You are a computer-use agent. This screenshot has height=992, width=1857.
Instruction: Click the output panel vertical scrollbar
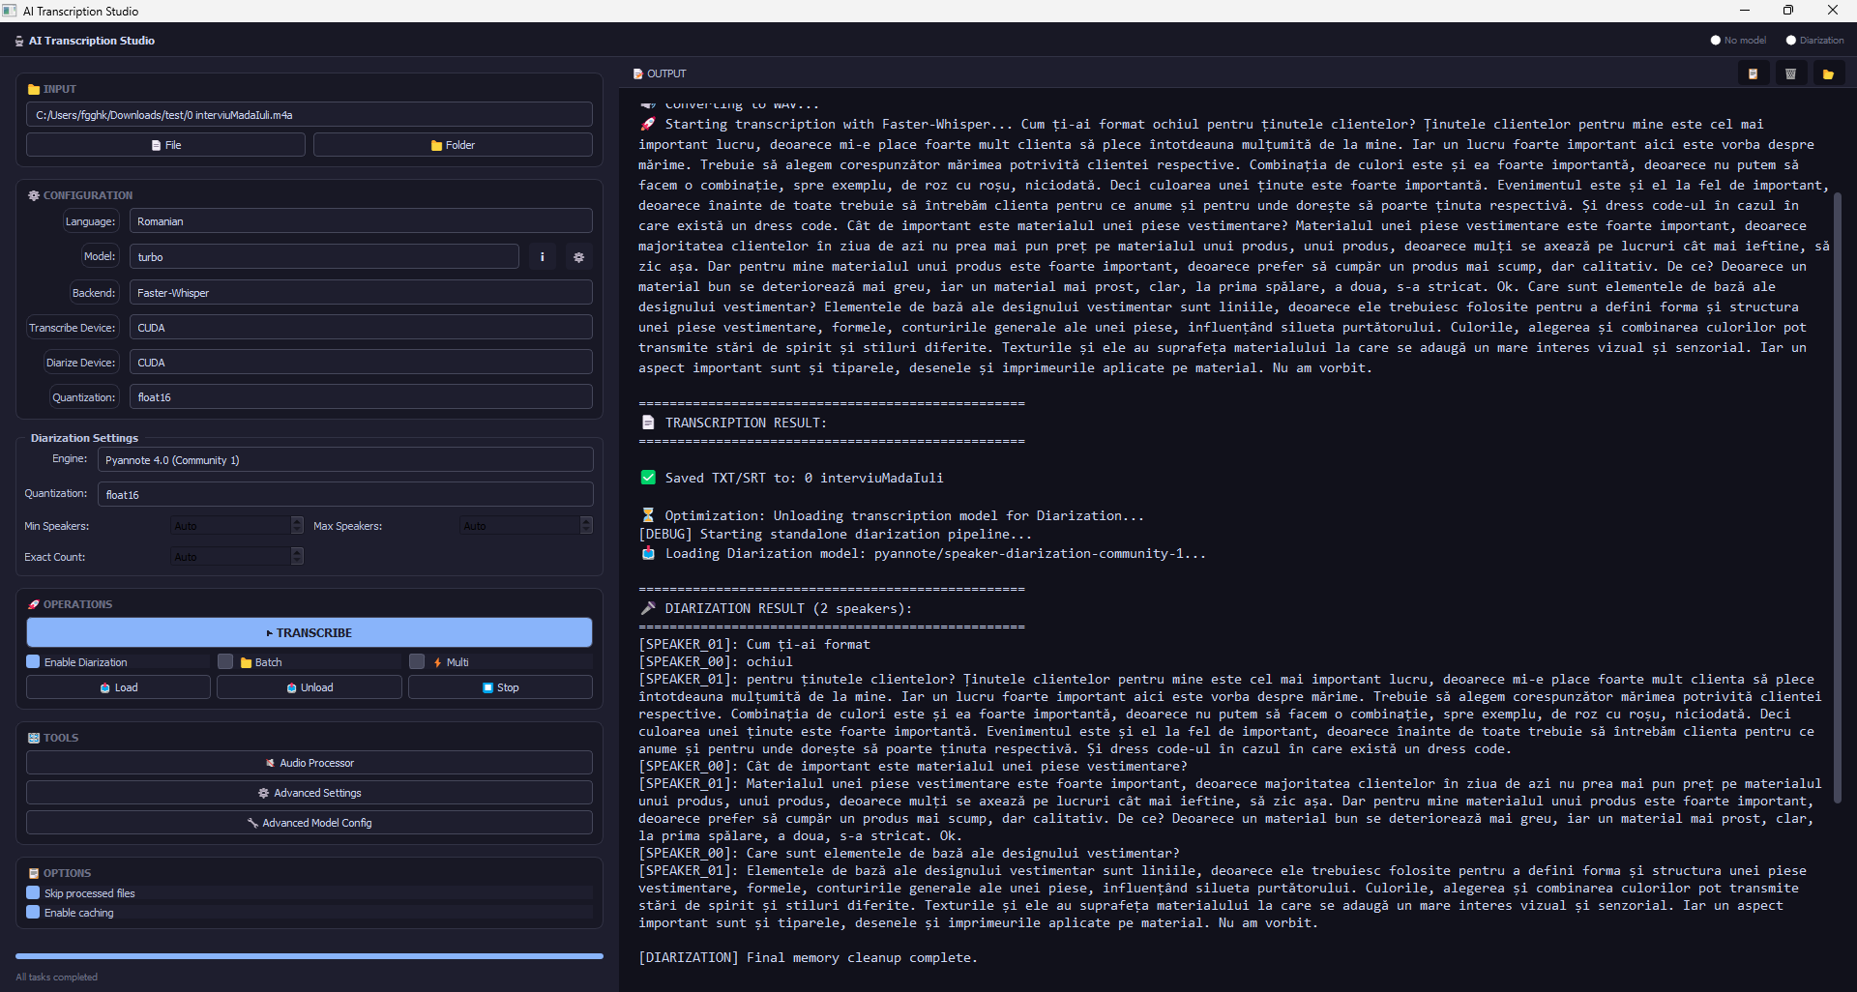pos(1839,498)
